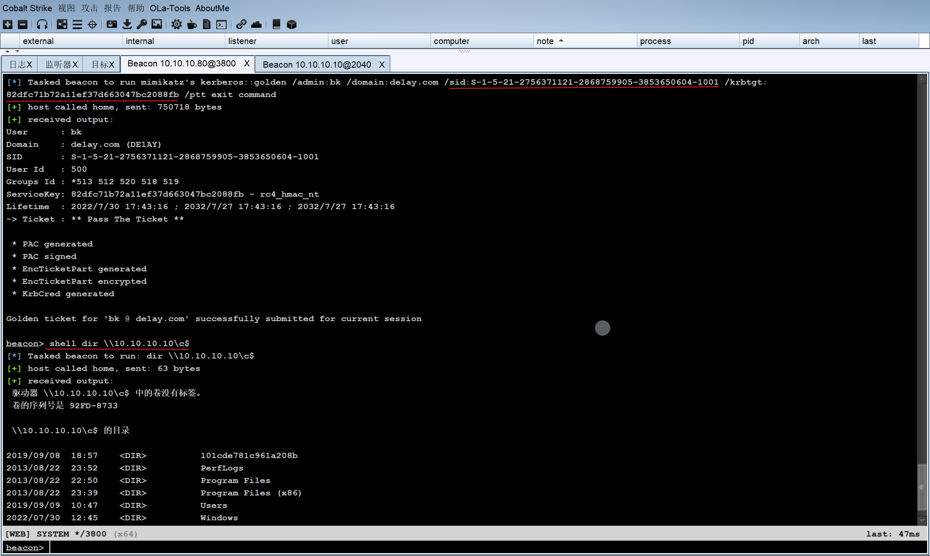
Task: Click the Users directory entry
Action: click(214, 505)
